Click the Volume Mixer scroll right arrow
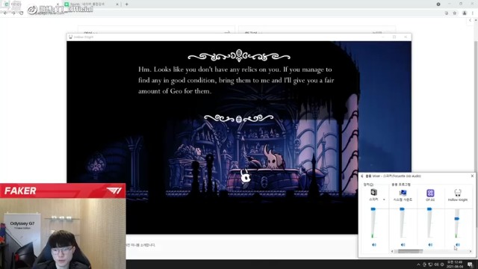This screenshot has height=269, width=478. point(471,251)
